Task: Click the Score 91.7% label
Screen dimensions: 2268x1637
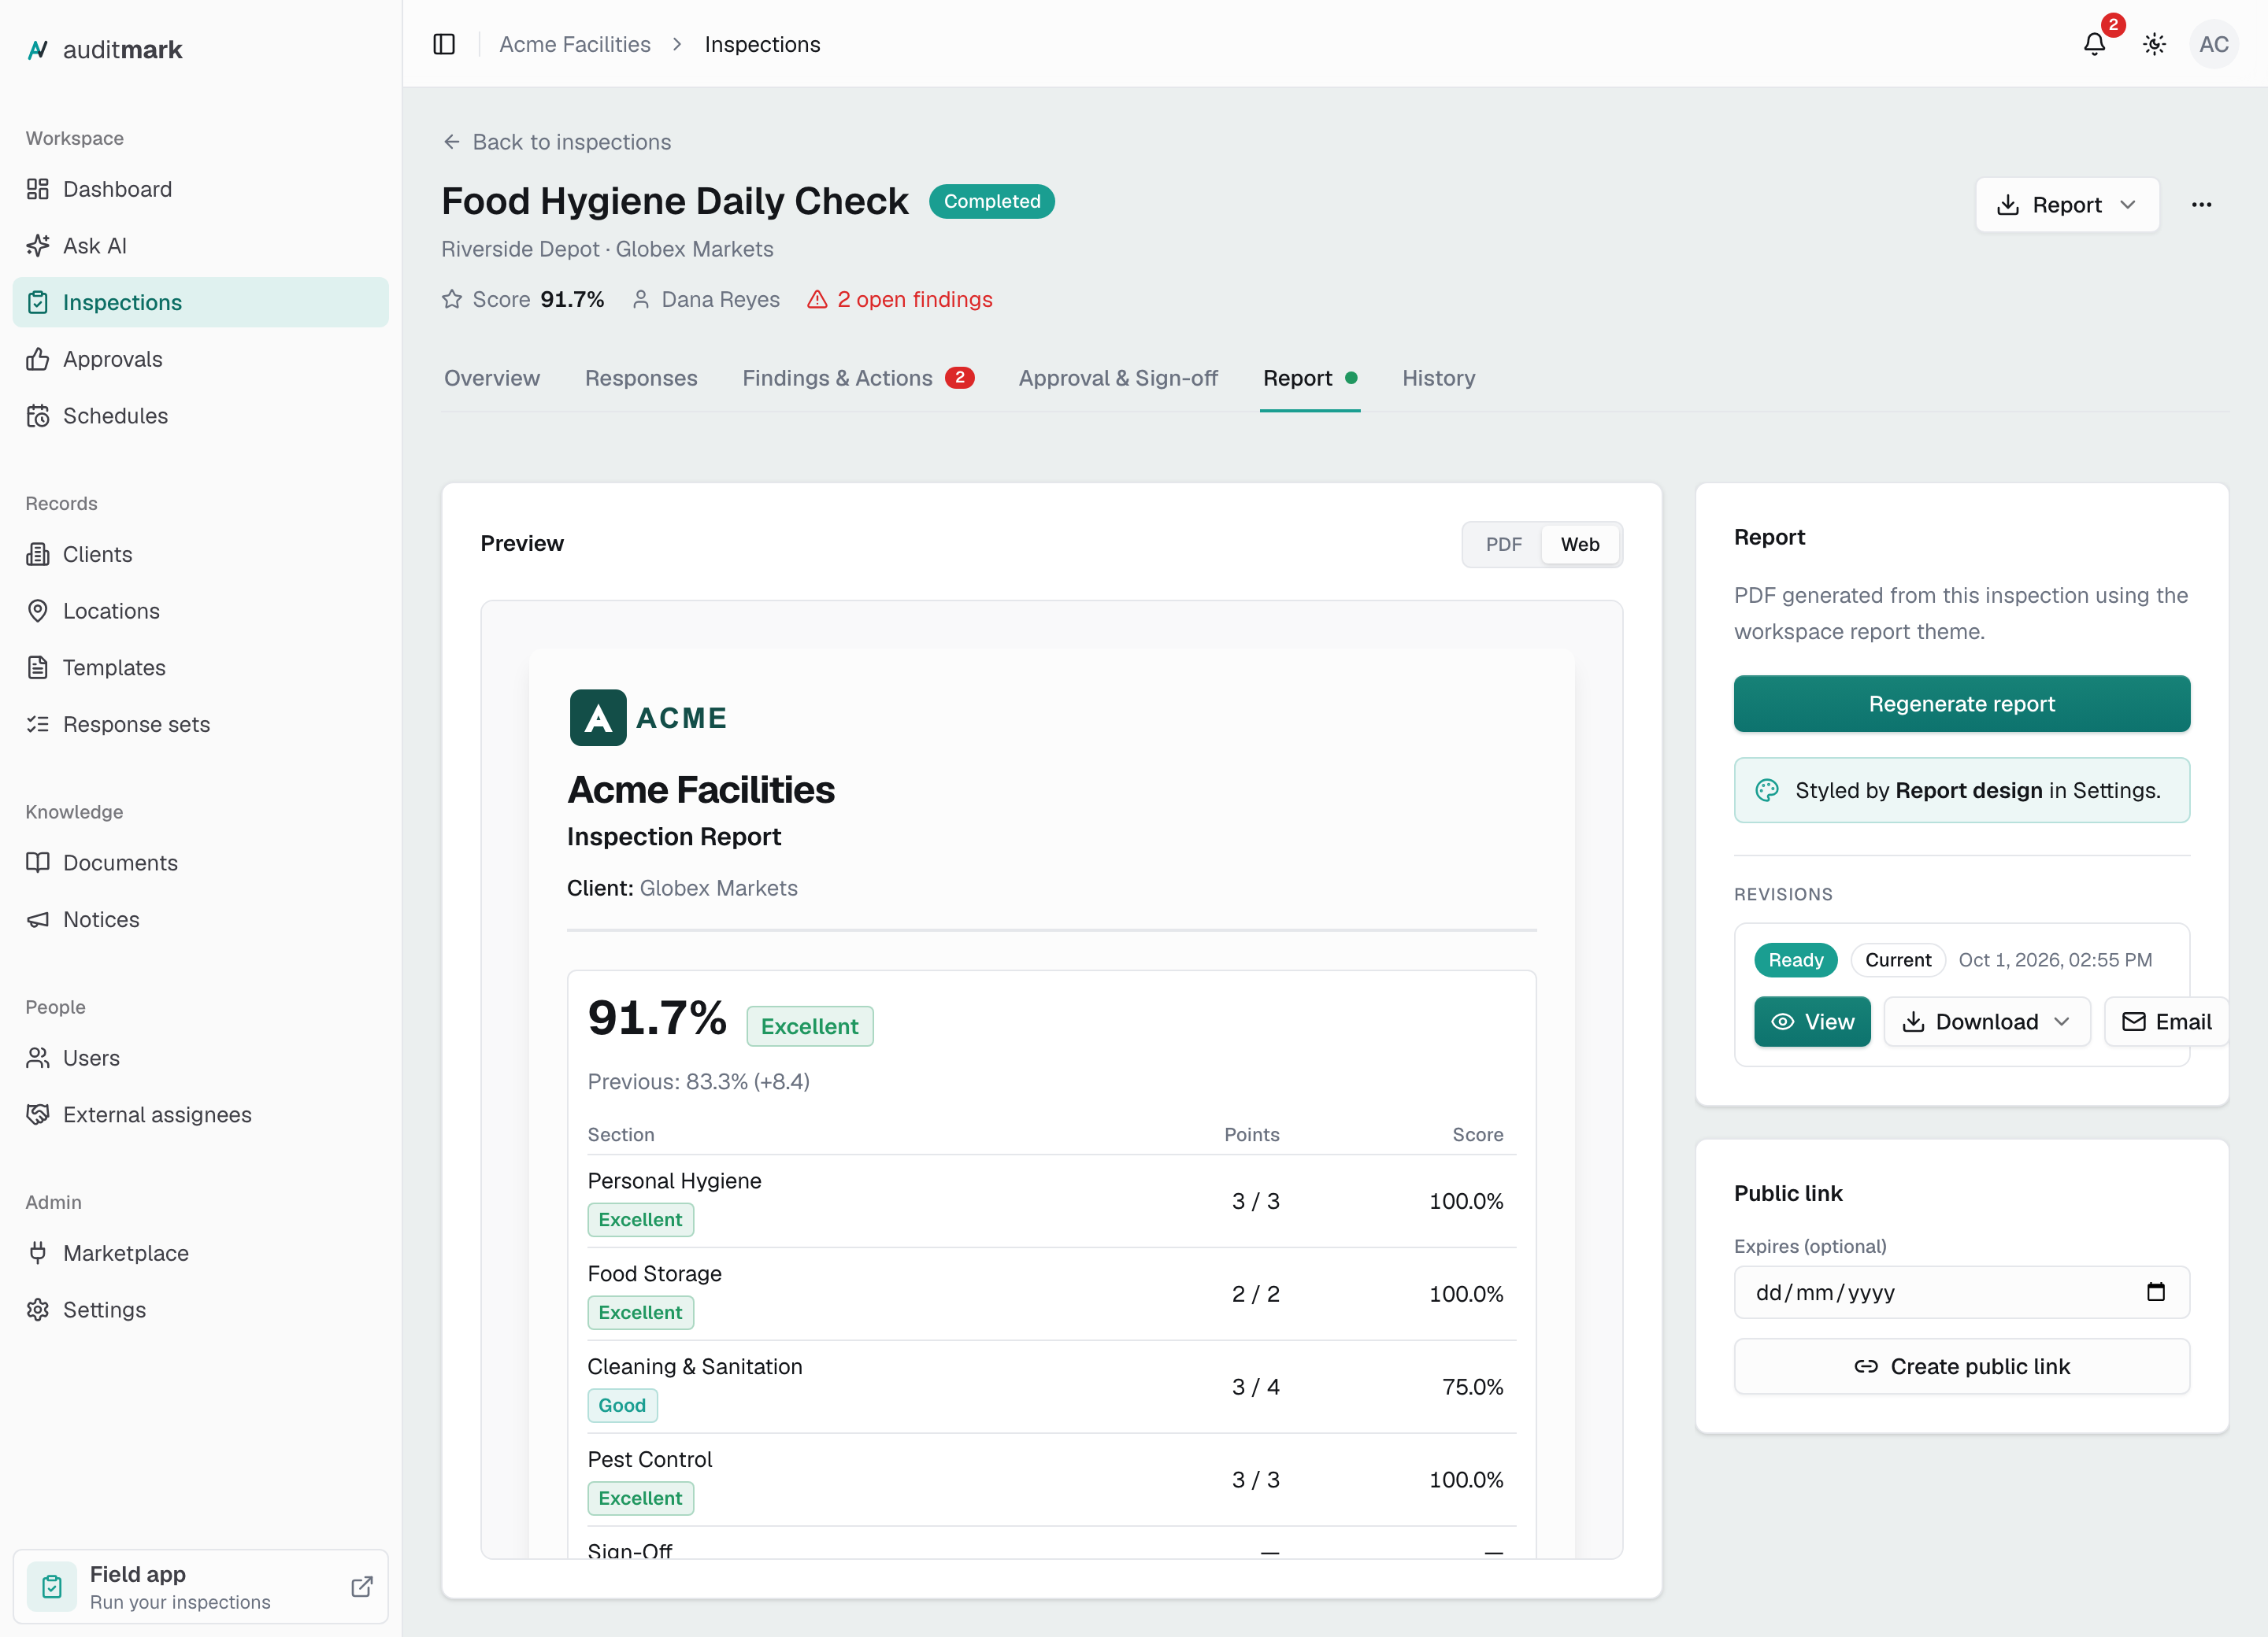Action: click(x=524, y=300)
